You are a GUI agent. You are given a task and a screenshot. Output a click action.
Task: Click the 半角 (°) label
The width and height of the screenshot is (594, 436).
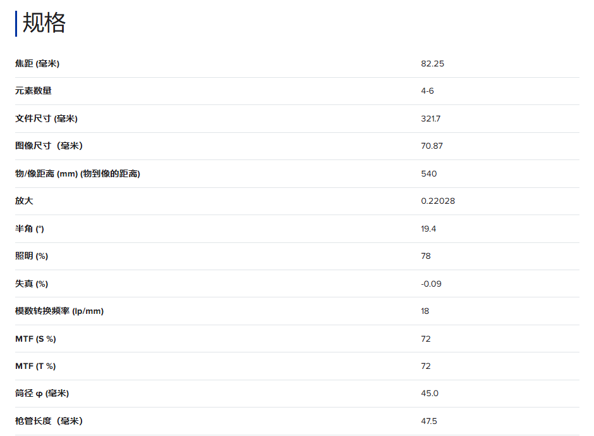(x=30, y=228)
